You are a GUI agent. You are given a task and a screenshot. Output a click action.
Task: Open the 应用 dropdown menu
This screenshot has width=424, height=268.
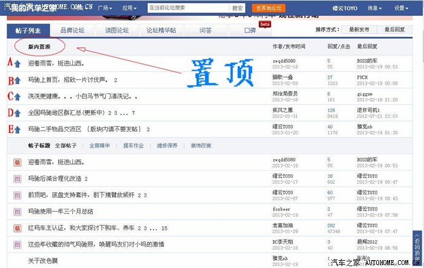(x=129, y=8)
